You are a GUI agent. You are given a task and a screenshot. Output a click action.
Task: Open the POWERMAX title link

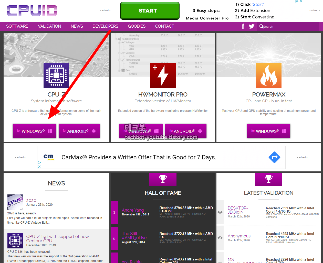tap(269, 94)
